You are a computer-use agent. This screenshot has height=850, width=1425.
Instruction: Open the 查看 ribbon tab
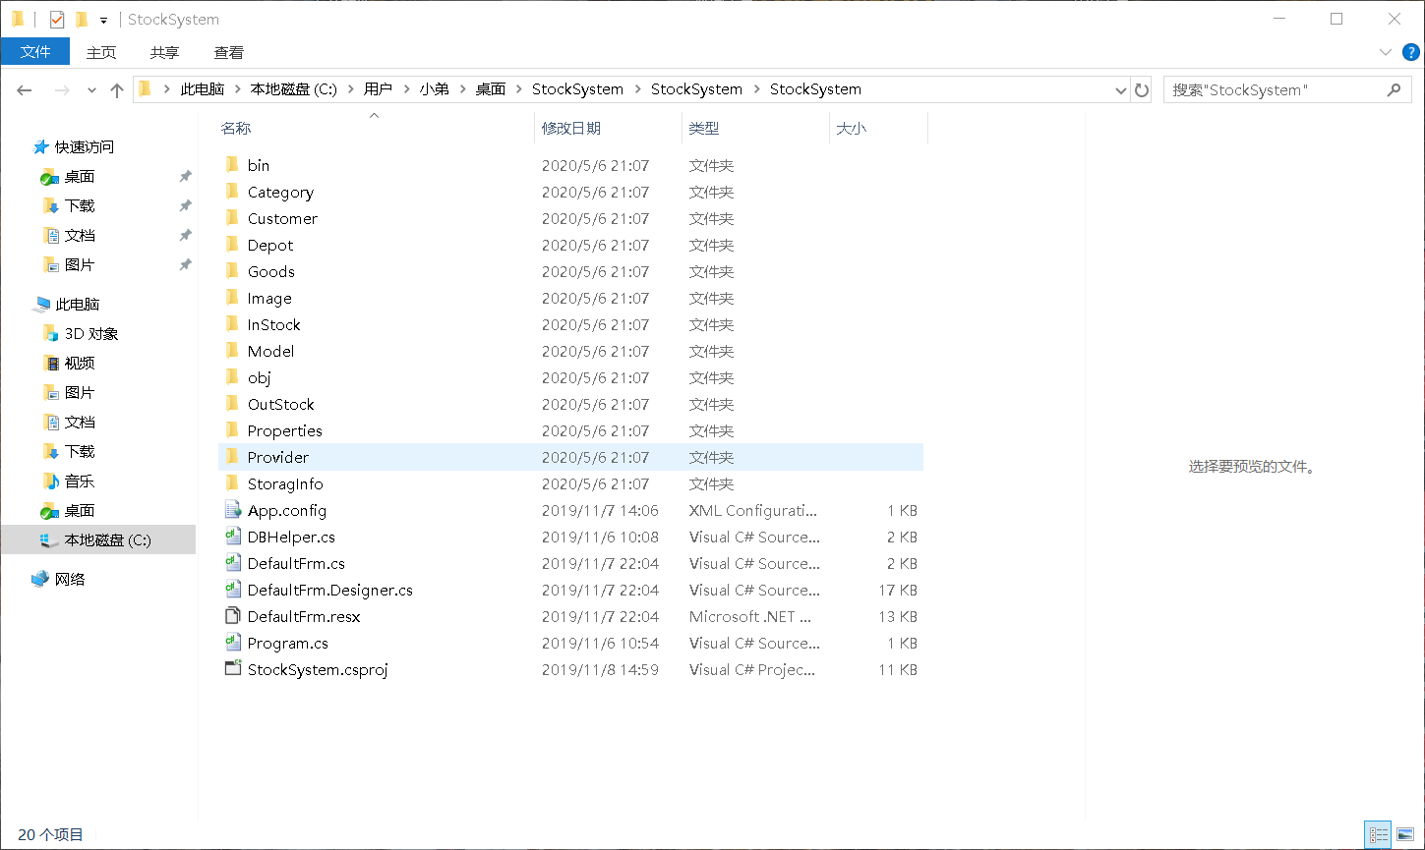(x=229, y=52)
